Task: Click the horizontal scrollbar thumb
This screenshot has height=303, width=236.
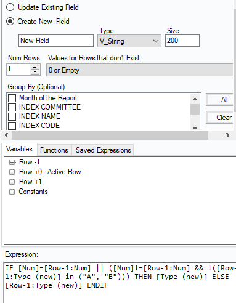Action: point(110,135)
